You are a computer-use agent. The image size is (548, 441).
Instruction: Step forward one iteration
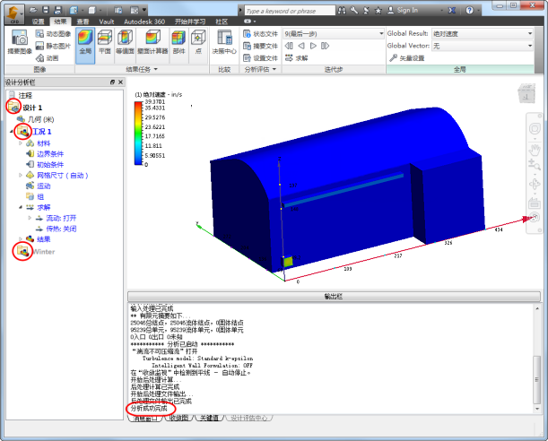click(313, 46)
